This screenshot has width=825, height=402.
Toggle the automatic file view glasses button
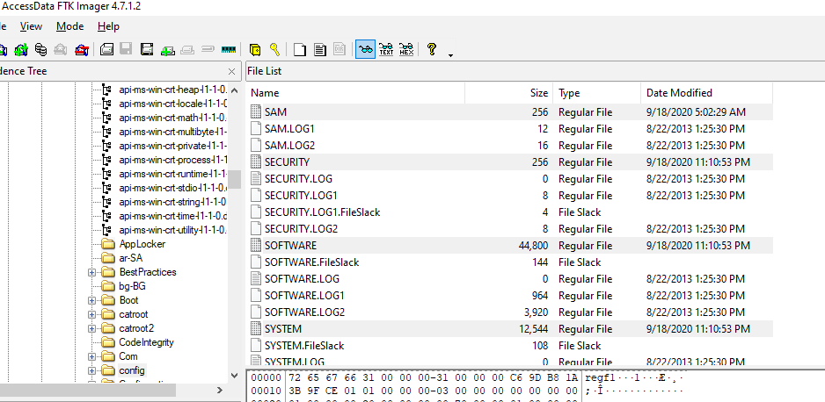tap(365, 49)
